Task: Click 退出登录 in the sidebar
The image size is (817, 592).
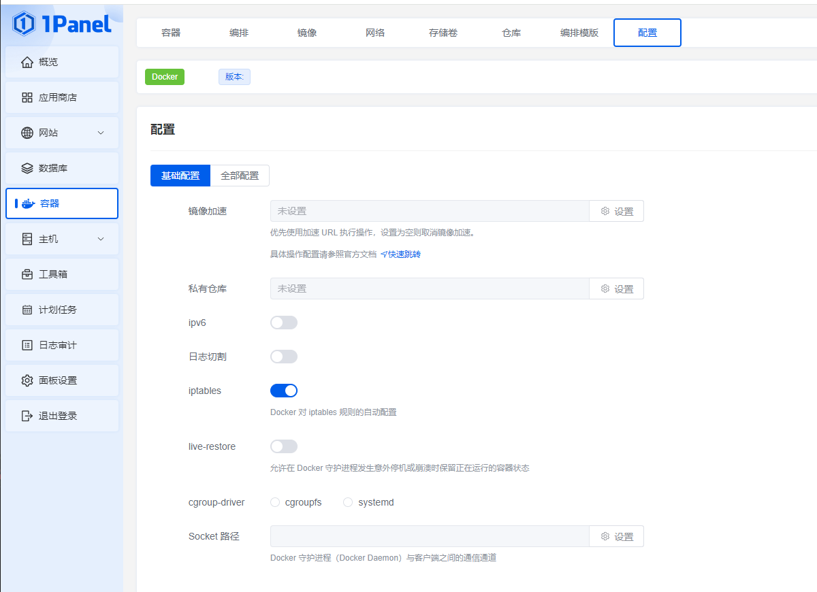Action: (62, 416)
